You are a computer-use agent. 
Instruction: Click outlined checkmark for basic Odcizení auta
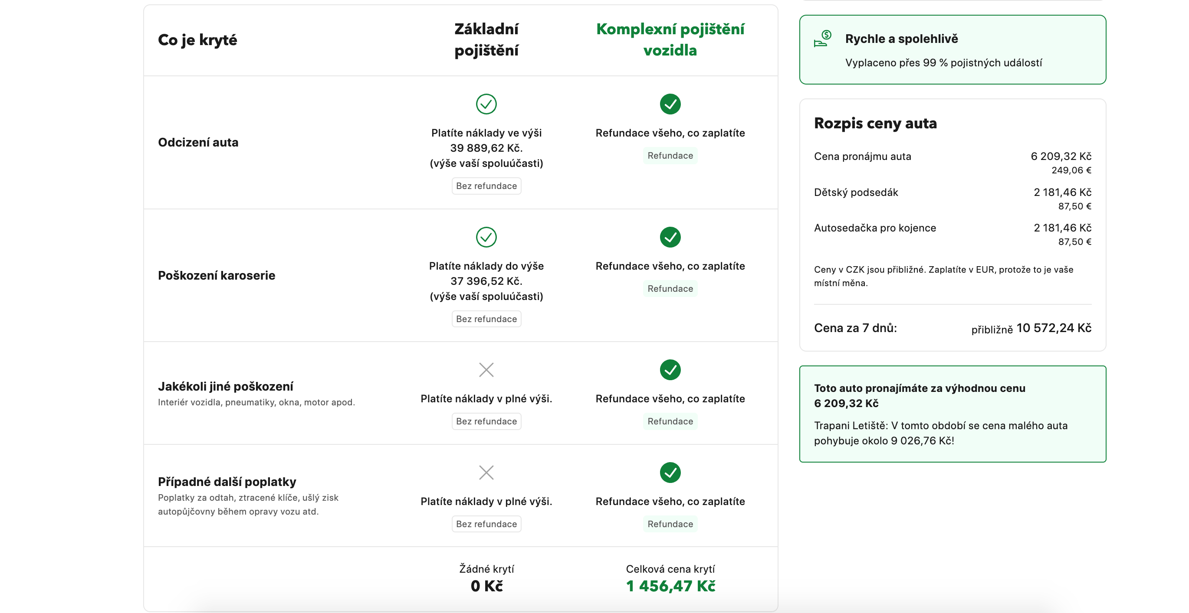click(x=486, y=104)
